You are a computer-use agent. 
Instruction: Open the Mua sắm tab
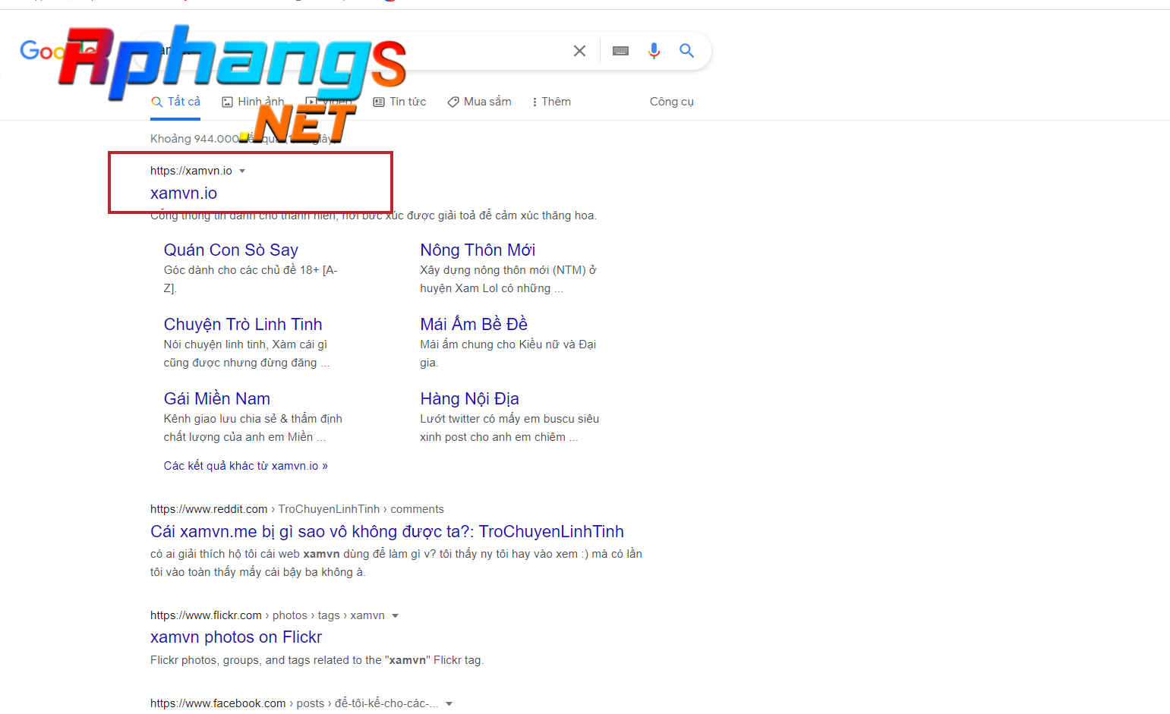(x=479, y=102)
